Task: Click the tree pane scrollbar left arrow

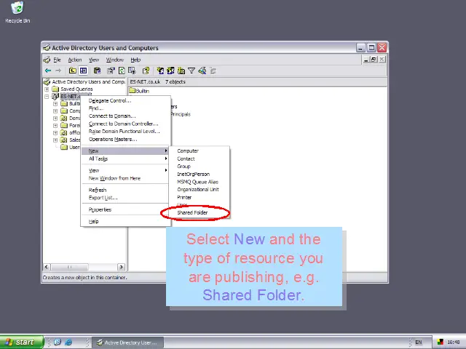Action: 47,267
